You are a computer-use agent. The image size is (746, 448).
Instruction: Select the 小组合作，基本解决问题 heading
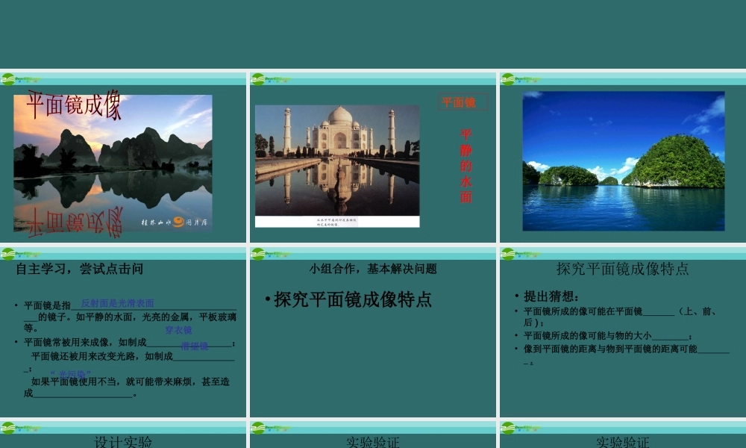point(373,269)
